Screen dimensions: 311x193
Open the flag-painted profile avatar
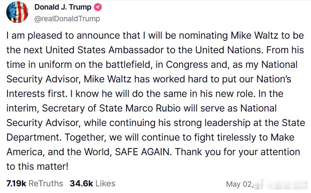[x=17, y=12]
